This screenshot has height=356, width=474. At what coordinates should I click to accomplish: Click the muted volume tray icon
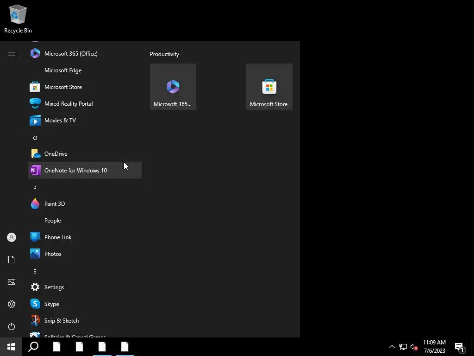point(414,347)
